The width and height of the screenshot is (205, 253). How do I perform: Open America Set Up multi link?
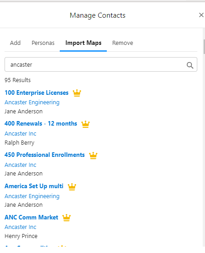point(34,186)
